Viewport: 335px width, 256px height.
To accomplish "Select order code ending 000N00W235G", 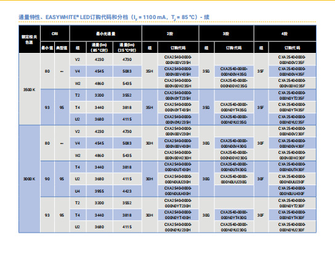I will (x=234, y=83).
